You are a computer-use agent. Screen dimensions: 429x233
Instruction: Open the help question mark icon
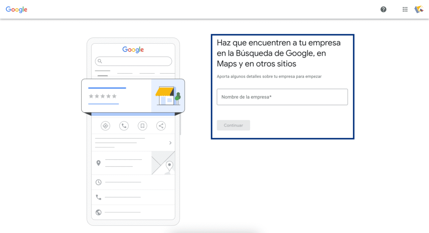[x=383, y=9]
